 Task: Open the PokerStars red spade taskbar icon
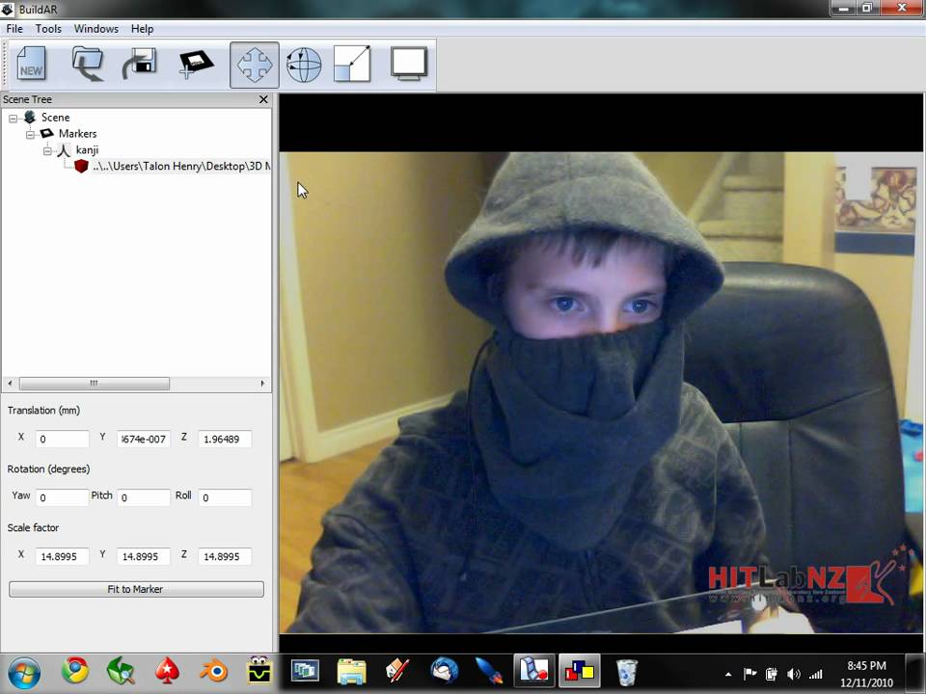point(168,672)
